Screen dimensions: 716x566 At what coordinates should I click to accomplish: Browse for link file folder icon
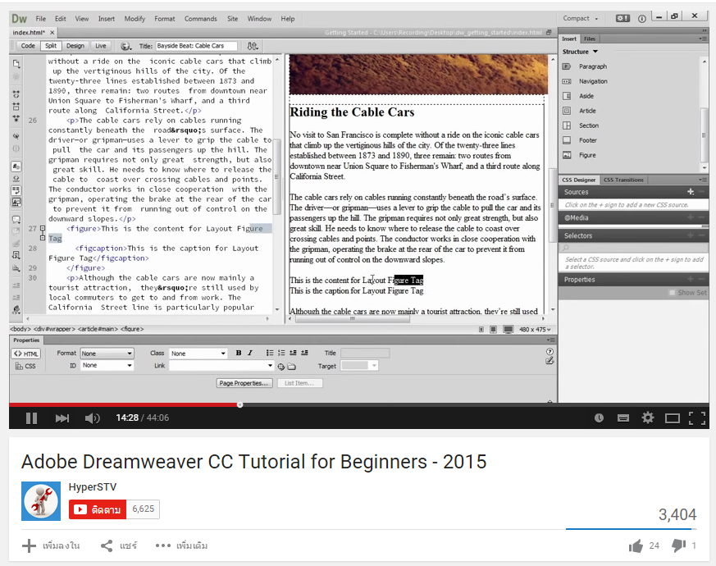291,367
